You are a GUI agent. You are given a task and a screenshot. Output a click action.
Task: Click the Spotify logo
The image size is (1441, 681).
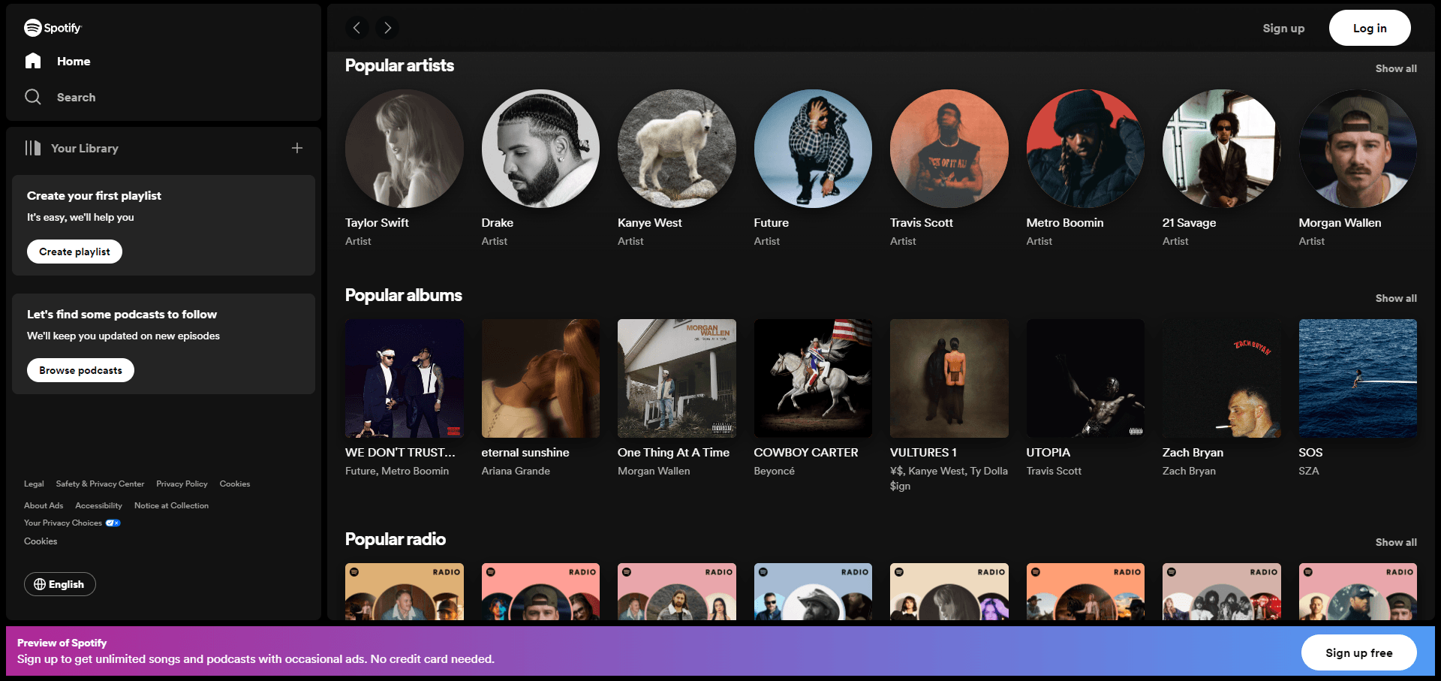pyautogui.click(x=53, y=28)
